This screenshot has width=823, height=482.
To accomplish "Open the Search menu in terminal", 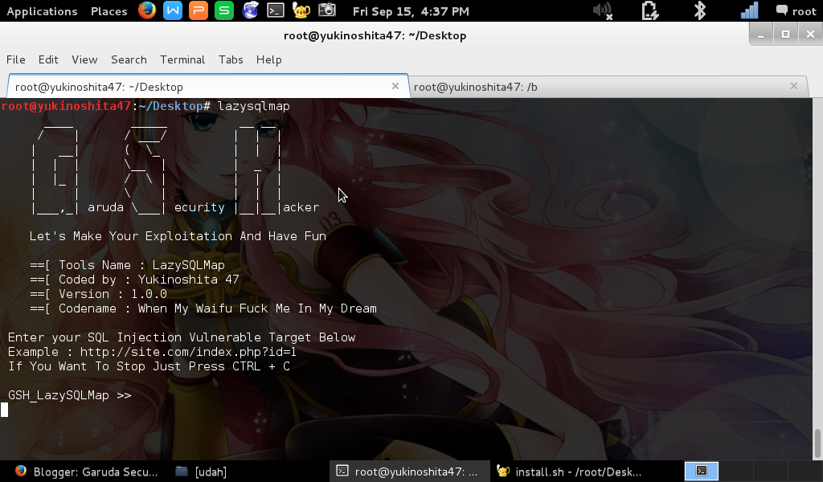I will tap(129, 59).
